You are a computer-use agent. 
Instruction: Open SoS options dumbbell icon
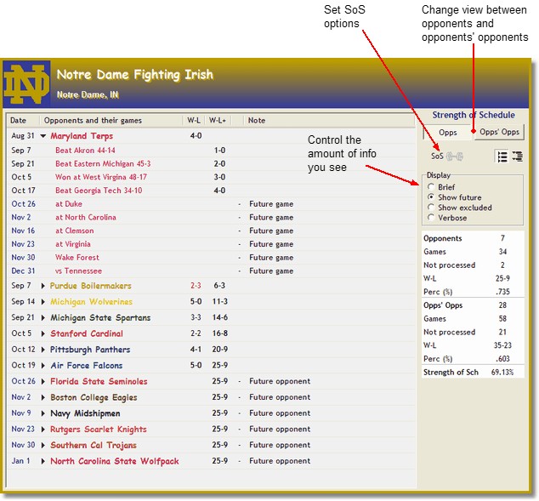(455, 157)
